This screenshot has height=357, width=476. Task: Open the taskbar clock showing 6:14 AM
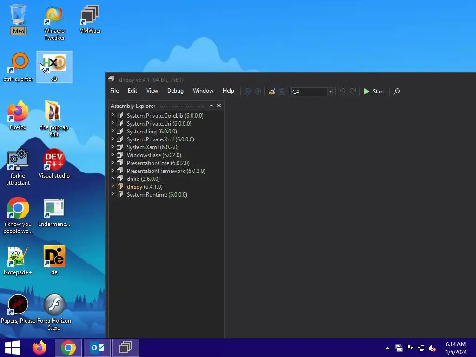(456, 348)
